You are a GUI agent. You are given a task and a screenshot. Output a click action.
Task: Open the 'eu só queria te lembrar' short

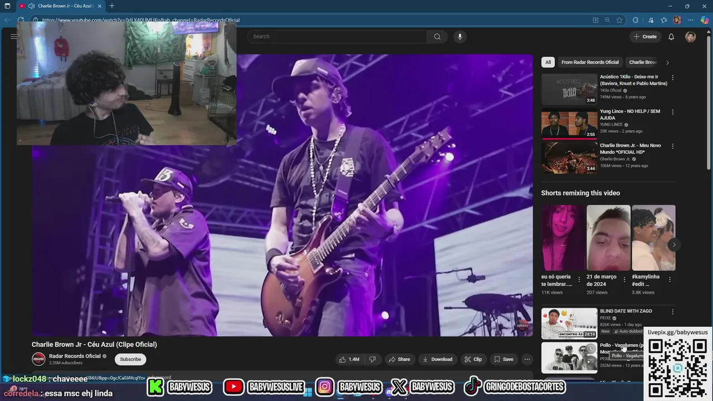click(x=563, y=238)
